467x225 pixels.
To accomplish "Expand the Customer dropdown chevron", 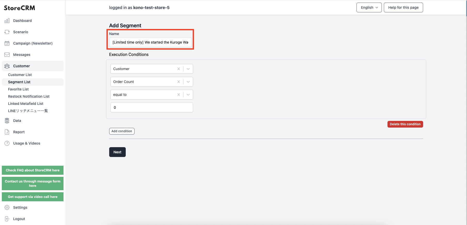I will [x=188, y=69].
